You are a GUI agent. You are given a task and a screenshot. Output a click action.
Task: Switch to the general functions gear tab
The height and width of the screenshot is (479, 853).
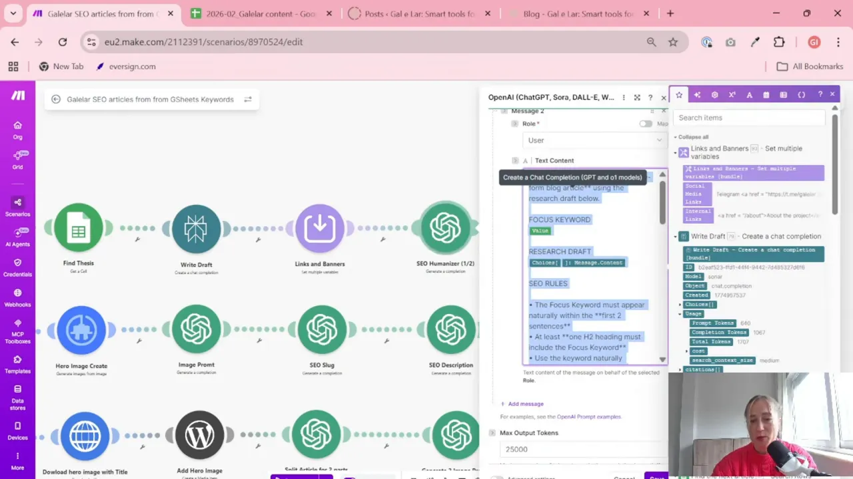[x=714, y=94]
